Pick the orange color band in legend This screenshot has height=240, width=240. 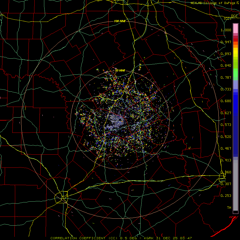coord(235,46)
